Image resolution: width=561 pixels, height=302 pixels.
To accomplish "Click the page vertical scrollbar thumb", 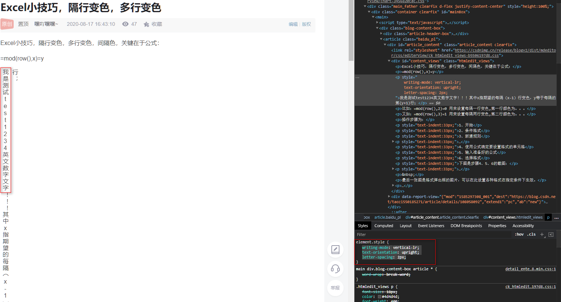I will (x=351, y=30).
